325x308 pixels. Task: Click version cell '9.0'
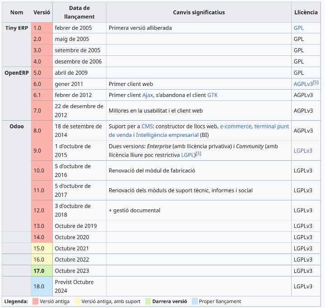[x=42, y=151]
